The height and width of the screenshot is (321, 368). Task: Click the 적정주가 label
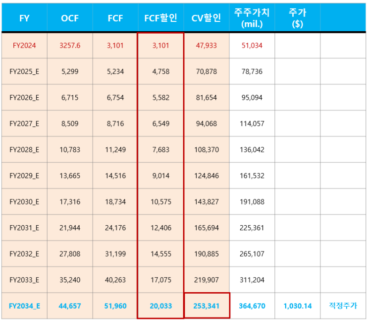click(x=343, y=306)
